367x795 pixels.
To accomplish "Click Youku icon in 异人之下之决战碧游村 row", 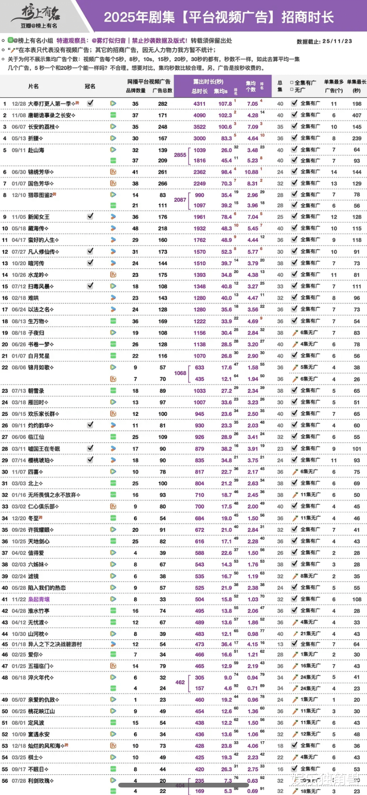I will click(x=113, y=644).
